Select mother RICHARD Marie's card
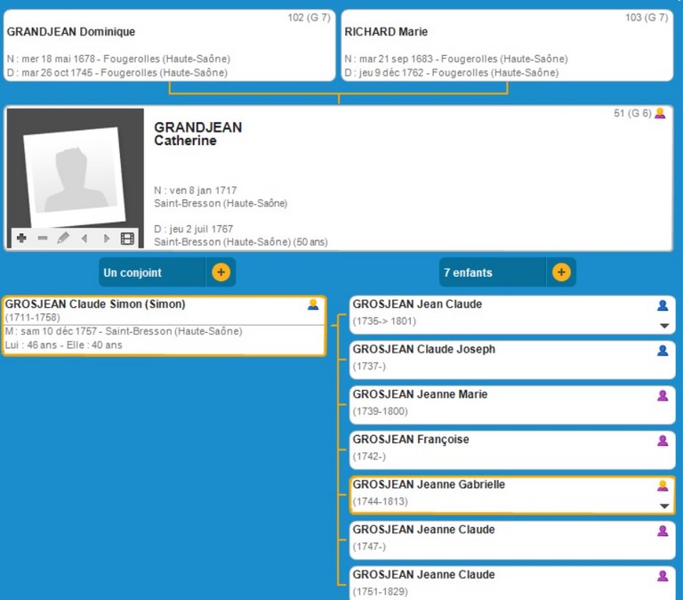 [507, 45]
